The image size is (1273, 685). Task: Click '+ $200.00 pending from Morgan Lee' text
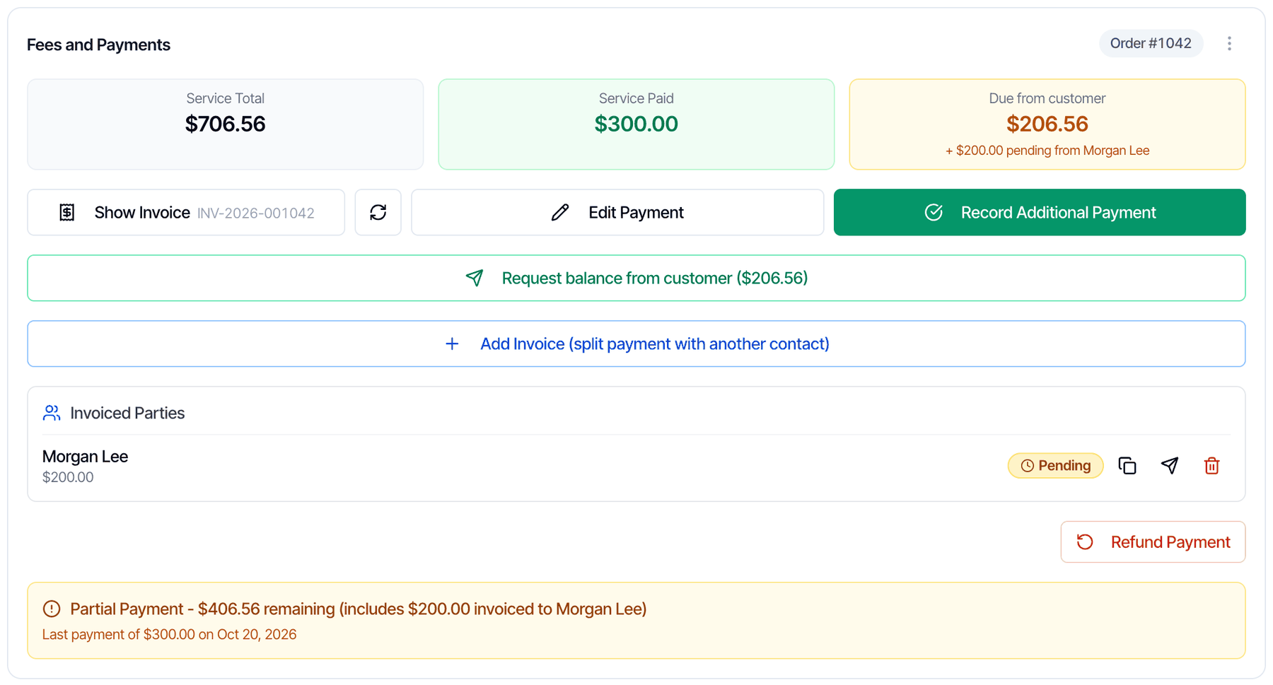[x=1047, y=151]
